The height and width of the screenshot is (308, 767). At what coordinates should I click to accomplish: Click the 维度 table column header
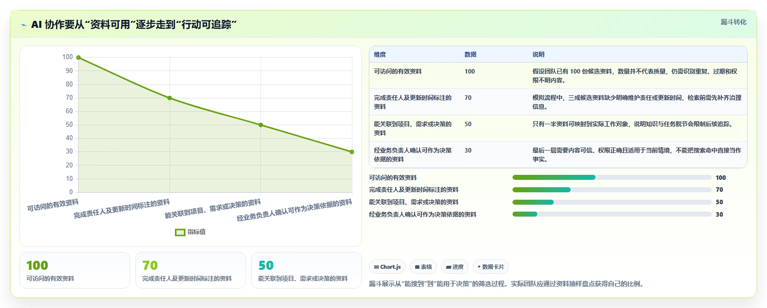380,55
